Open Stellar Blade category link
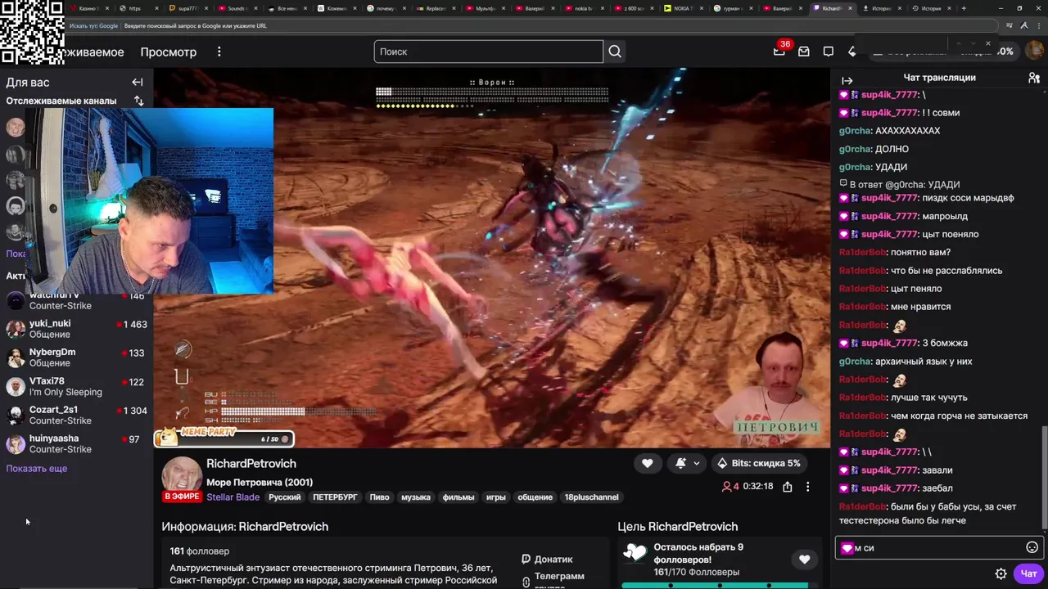Screen dimensions: 1048x589 [x=233, y=497]
